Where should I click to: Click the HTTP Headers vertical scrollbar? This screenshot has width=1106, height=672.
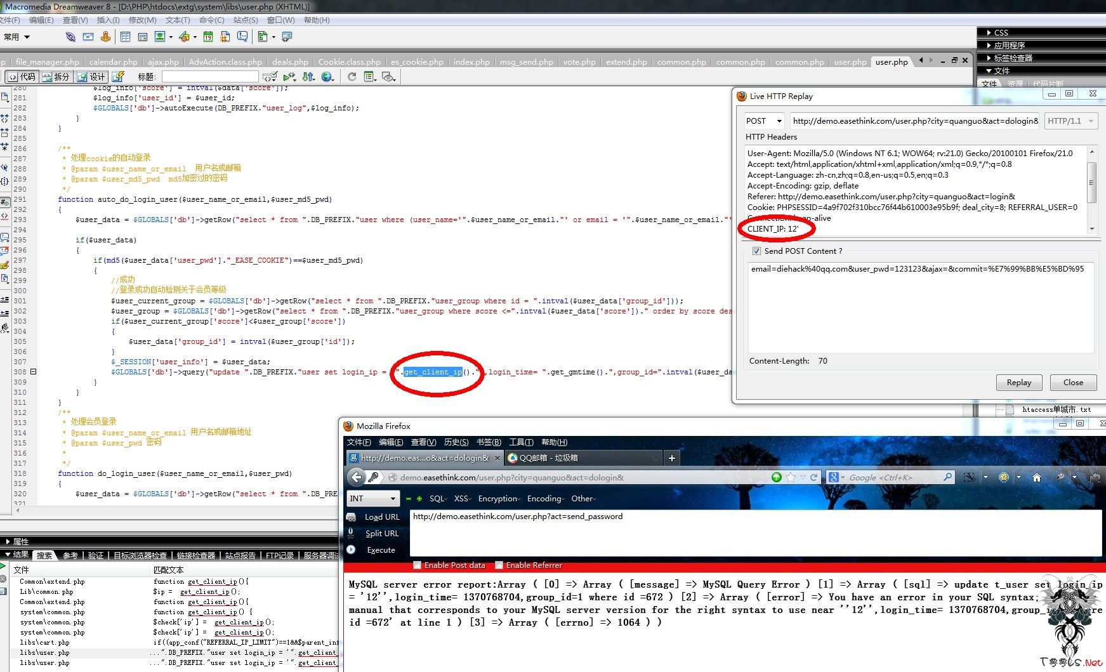pos(1091,190)
